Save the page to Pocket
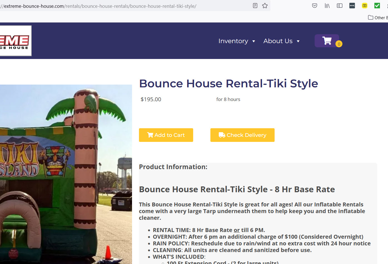This screenshot has width=388, height=264. tap(315, 6)
